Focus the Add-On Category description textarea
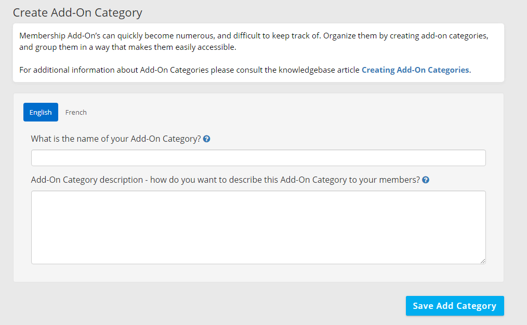The image size is (527, 325). click(x=258, y=227)
